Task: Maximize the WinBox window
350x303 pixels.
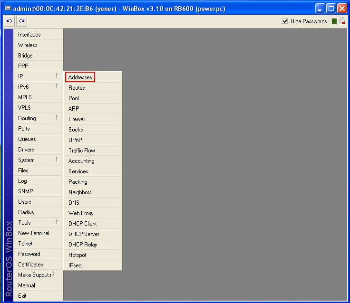Action: click(331, 9)
